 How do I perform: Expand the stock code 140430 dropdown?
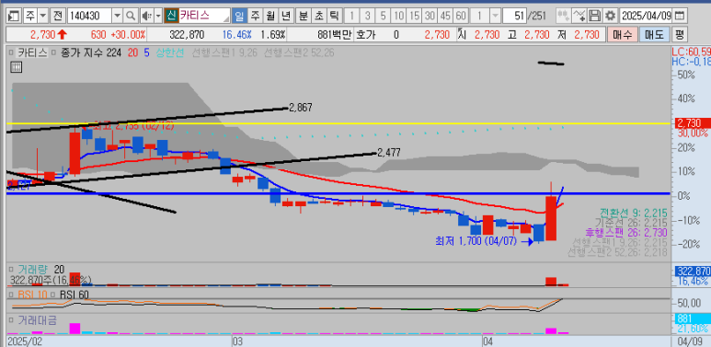tap(117, 17)
